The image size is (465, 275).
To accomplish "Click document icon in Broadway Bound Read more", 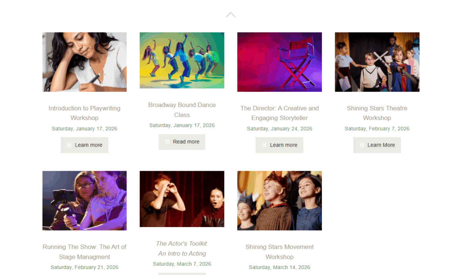I will click(x=167, y=141).
